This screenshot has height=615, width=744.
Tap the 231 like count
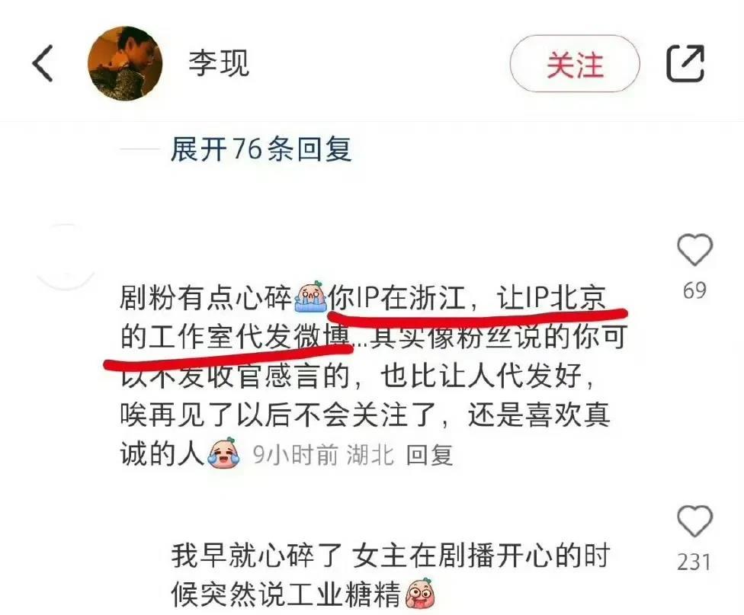click(x=694, y=562)
